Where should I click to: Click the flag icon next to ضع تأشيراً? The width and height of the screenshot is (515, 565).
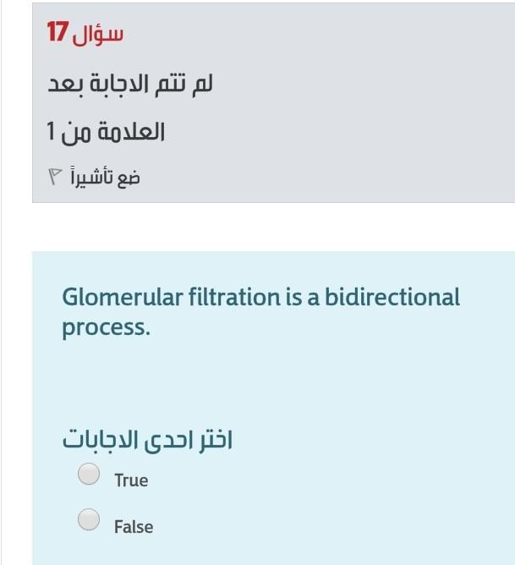click(55, 176)
